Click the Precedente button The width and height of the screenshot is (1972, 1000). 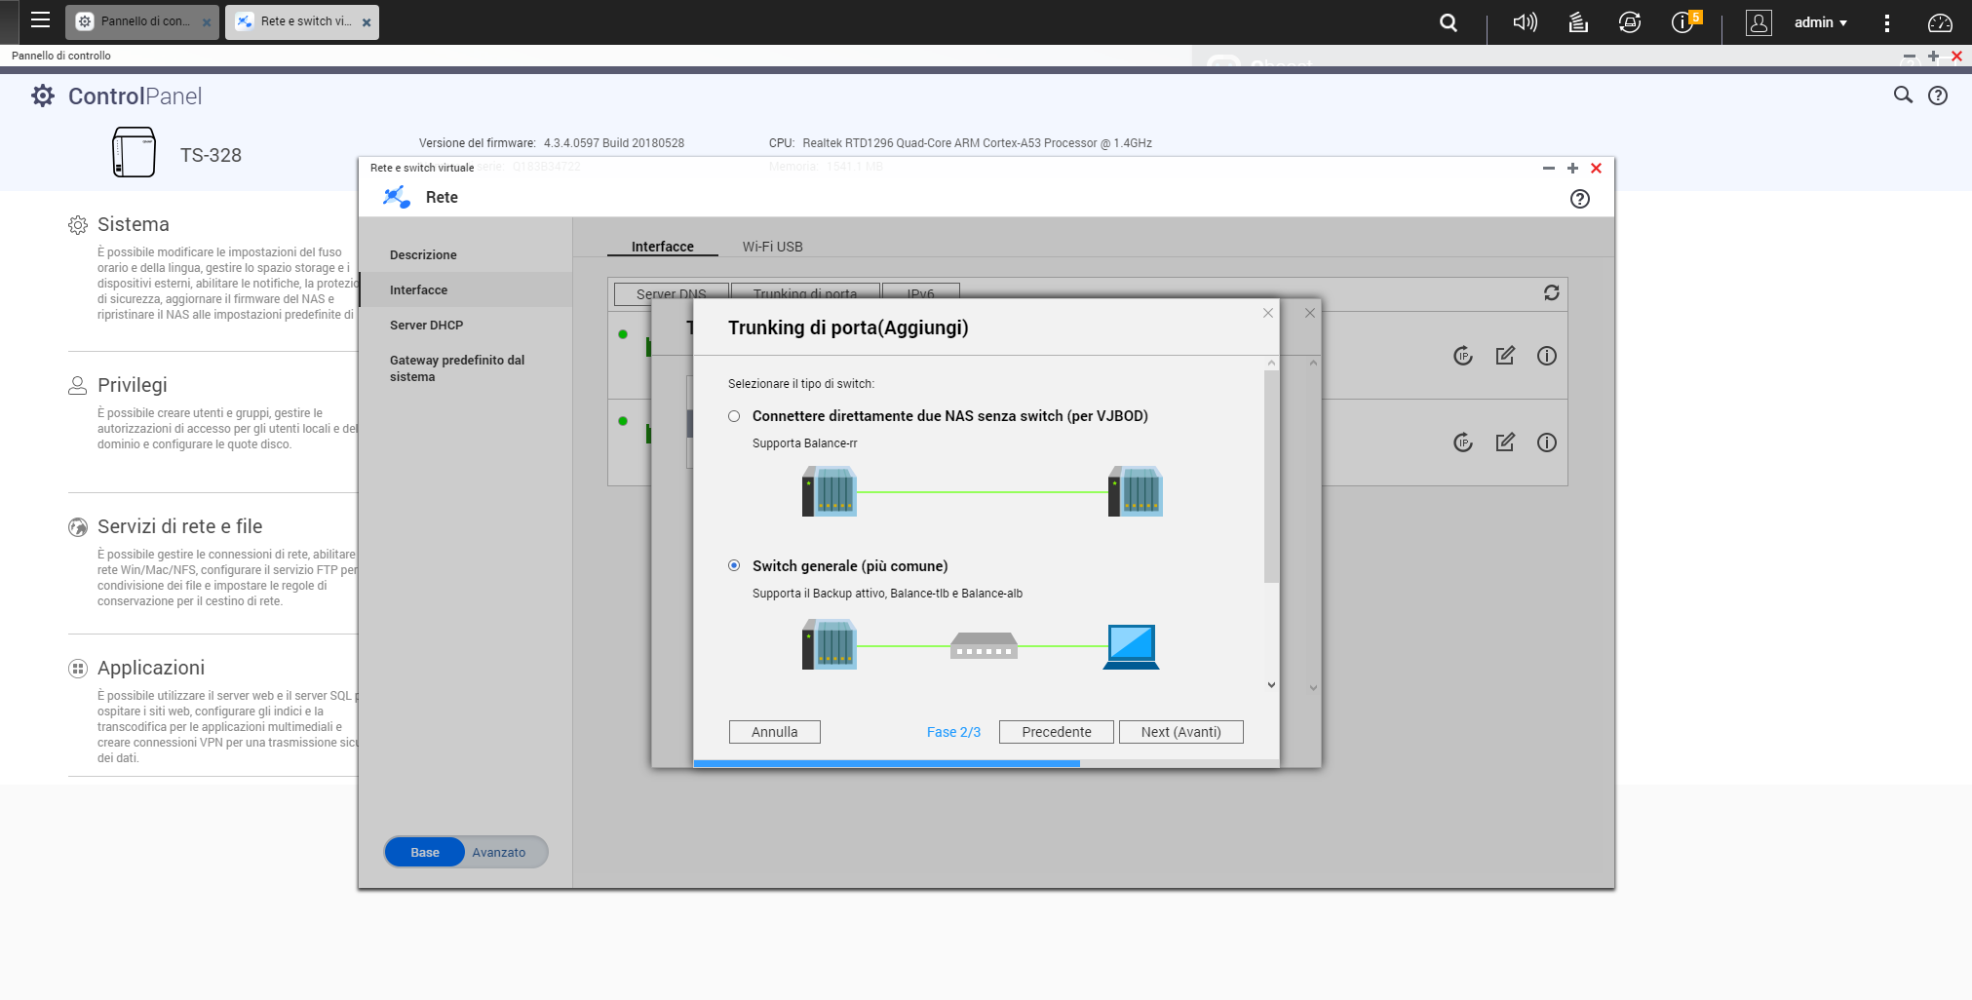pyautogui.click(x=1056, y=732)
